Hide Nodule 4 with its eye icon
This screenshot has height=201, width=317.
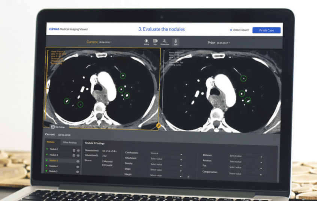click(x=78, y=167)
